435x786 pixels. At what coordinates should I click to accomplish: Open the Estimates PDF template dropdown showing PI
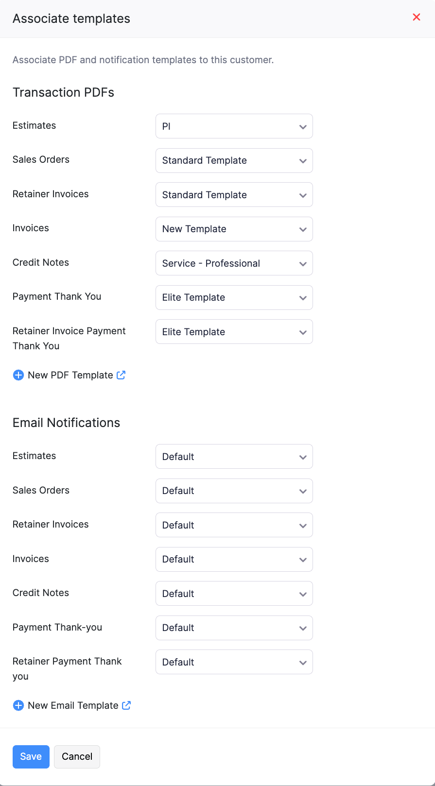click(234, 126)
